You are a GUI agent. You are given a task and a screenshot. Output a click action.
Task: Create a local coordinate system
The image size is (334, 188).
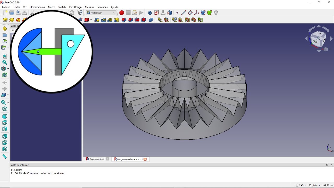coord(196,13)
